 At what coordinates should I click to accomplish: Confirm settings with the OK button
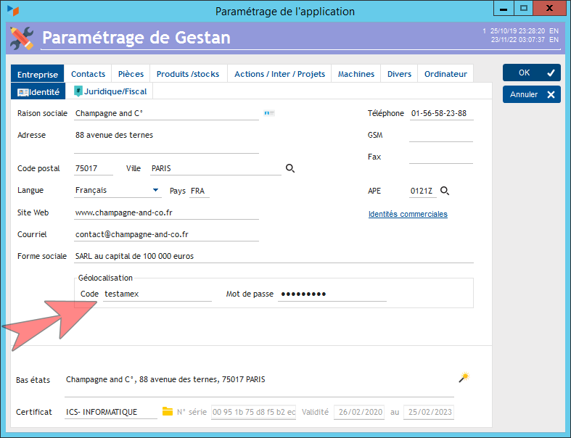[x=532, y=73]
